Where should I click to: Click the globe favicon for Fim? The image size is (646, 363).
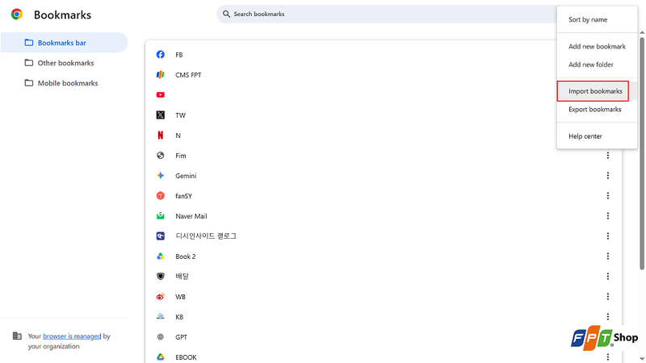(160, 156)
